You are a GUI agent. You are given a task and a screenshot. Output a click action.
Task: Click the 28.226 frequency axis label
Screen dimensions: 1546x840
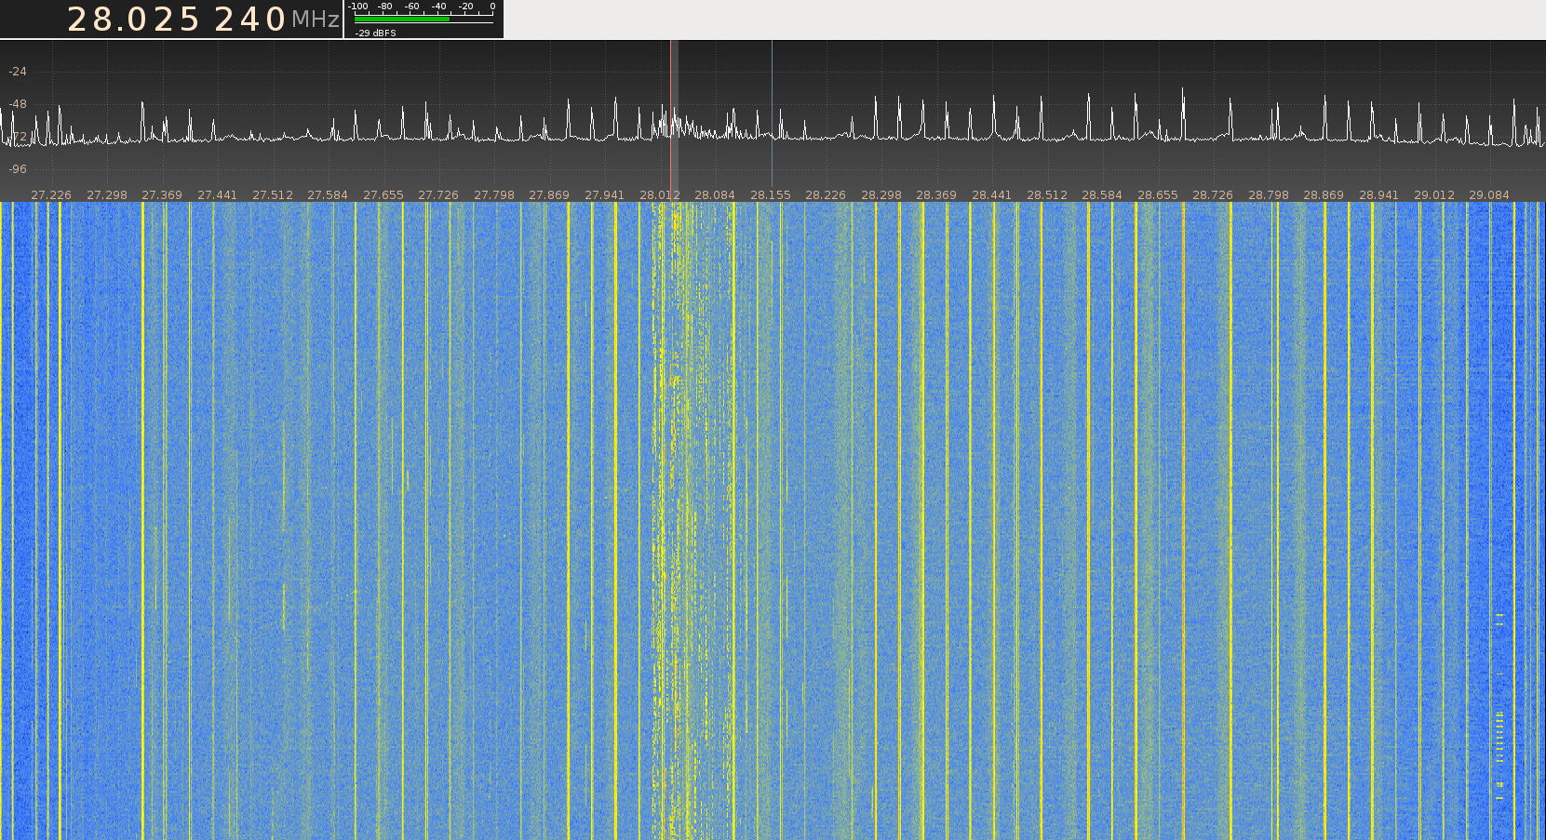tap(826, 195)
